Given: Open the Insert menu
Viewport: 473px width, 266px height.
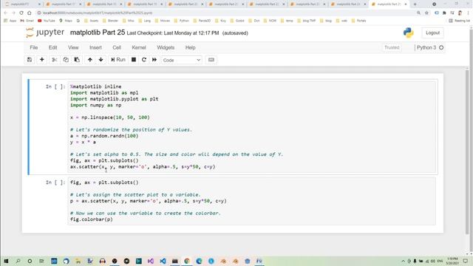Looking at the screenshot, I should click(x=95, y=47).
